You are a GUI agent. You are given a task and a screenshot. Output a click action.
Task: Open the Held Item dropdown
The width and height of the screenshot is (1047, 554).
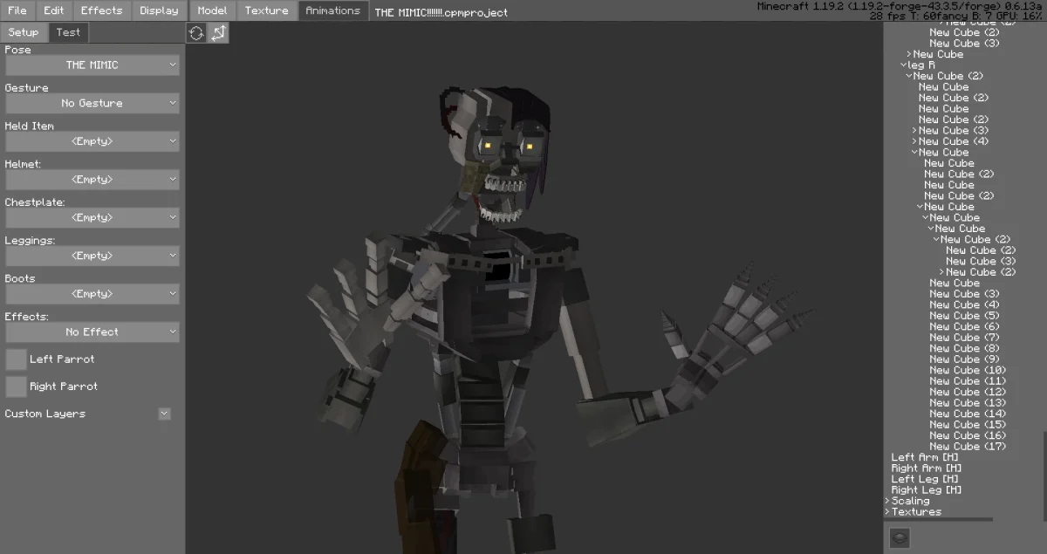(x=92, y=141)
